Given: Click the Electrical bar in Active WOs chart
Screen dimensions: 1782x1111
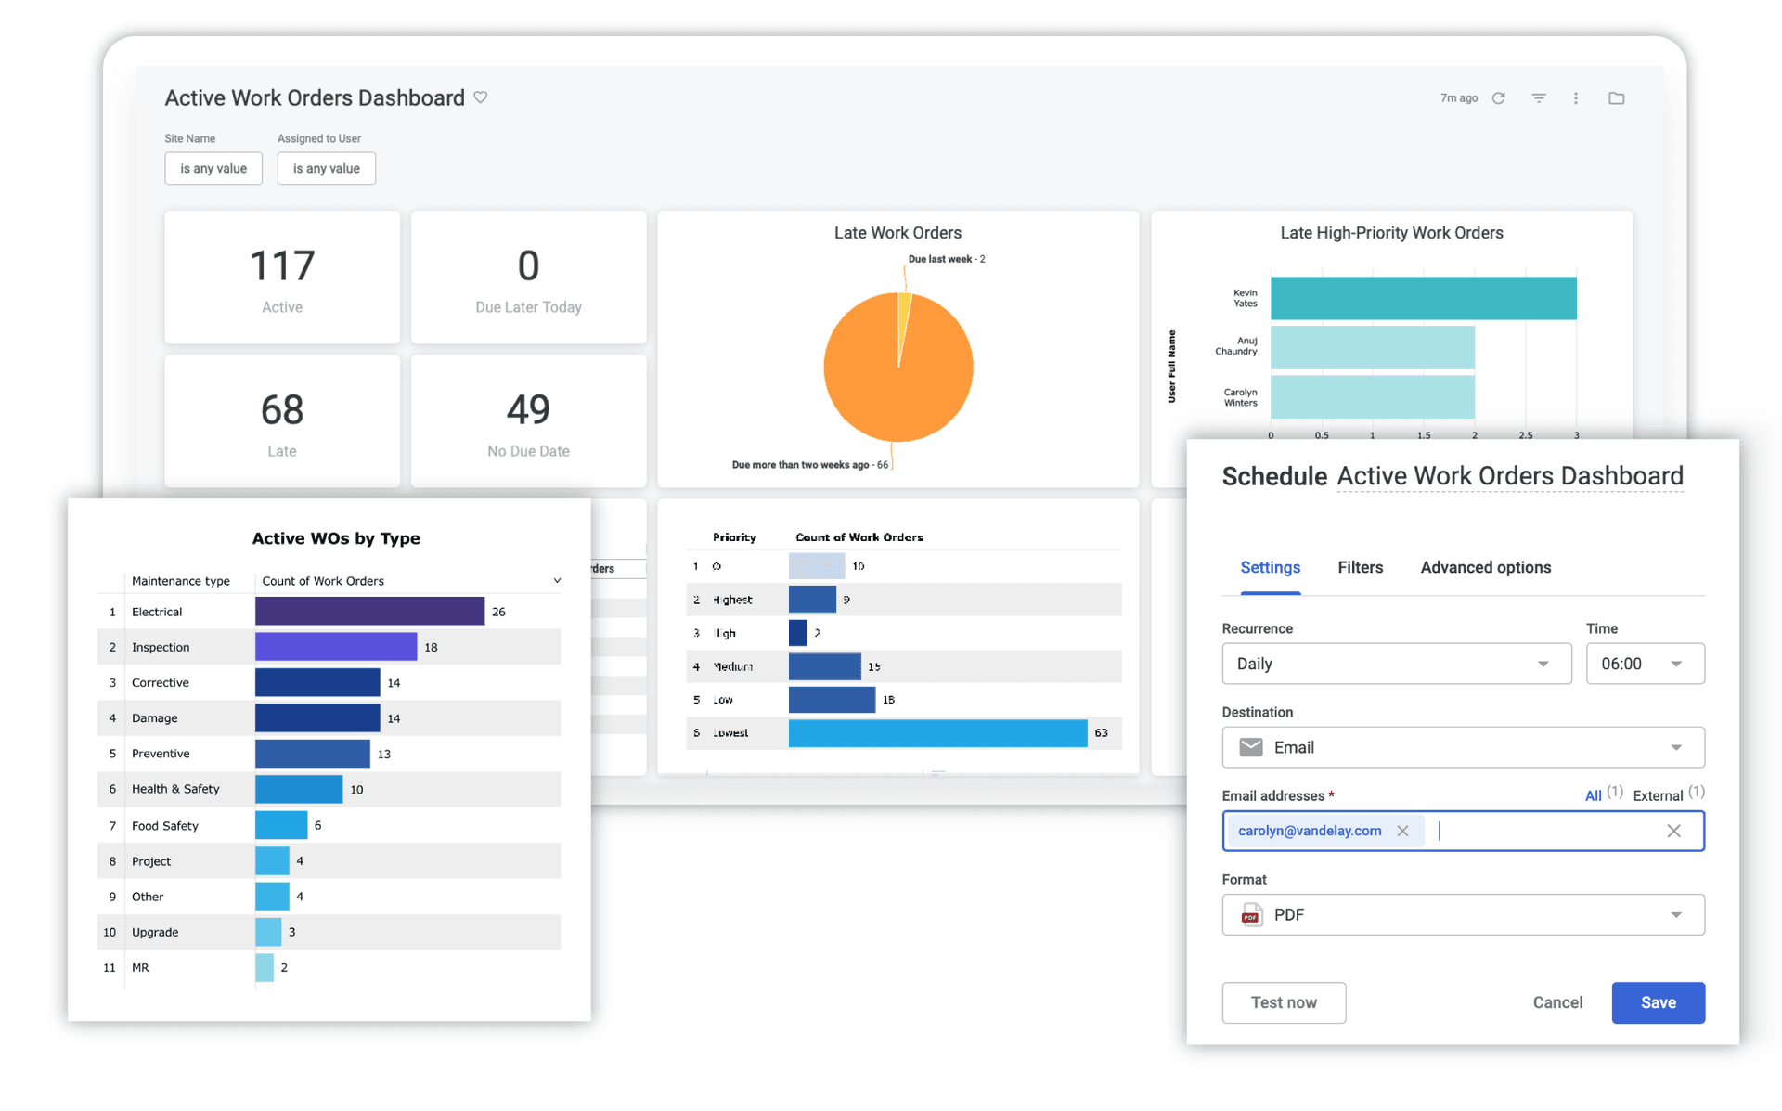Looking at the screenshot, I should (x=369, y=611).
